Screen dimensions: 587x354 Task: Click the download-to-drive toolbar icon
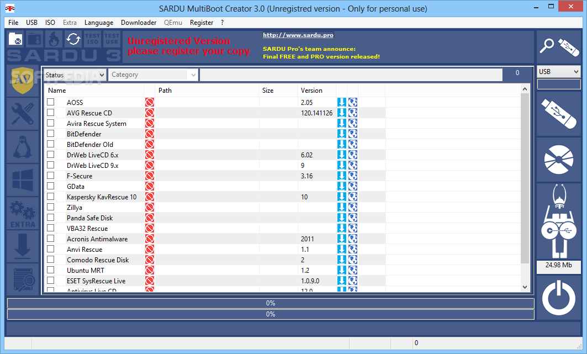pos(35,39)
